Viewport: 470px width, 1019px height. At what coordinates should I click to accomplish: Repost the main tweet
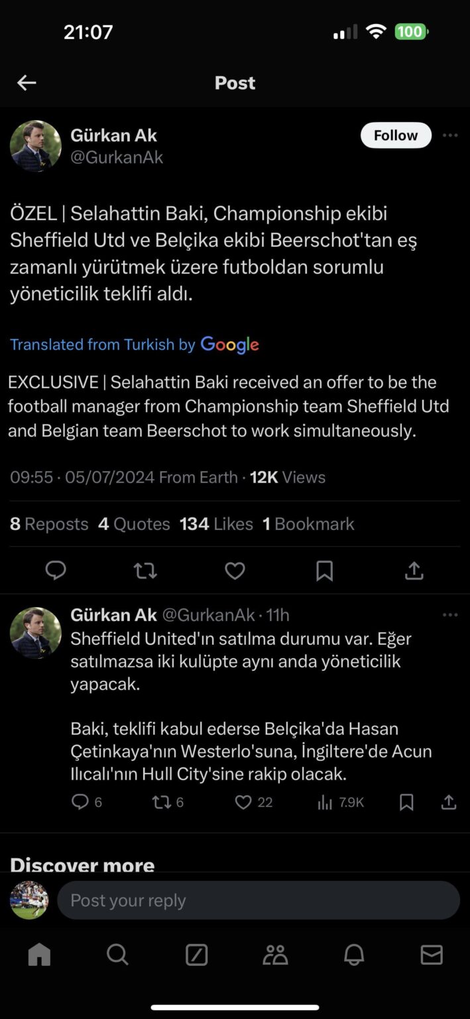click(x=145, y=571)
